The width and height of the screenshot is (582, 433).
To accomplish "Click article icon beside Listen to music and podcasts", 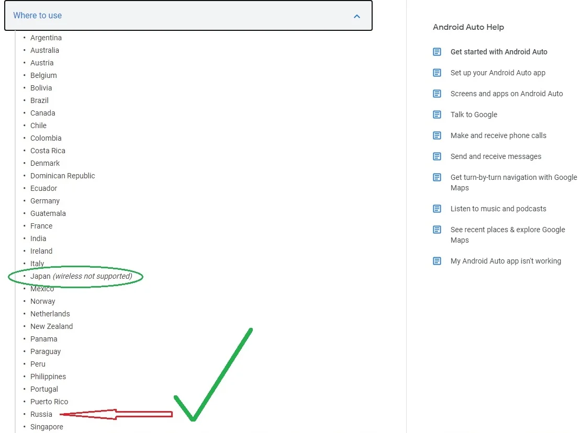I will click(x=437, y=209).
